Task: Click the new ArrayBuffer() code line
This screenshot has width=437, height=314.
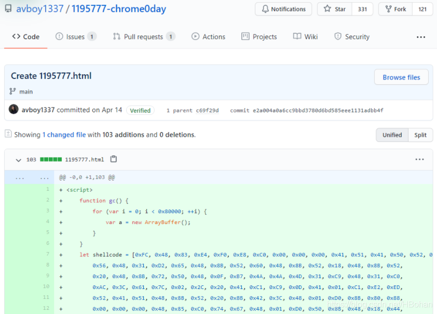Action: [x=148, y=223]
